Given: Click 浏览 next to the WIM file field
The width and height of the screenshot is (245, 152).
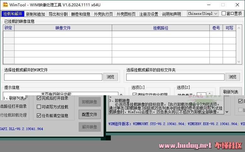Looking at the screenshot, I should click(x=110, y=77).
